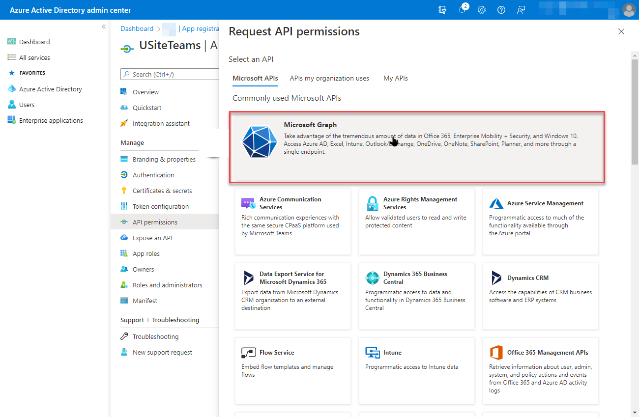
Task: Select the Dynamics CRM API card
Action: coord(541,296)
